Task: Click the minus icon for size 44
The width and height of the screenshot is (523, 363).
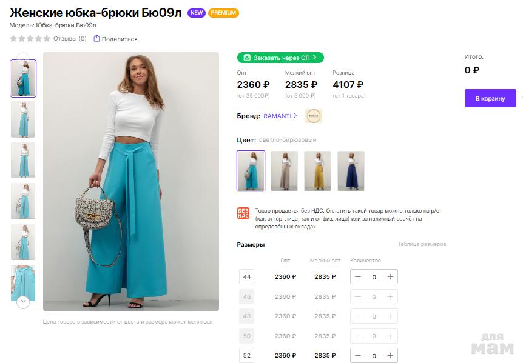Action: (x=358, y=277)
